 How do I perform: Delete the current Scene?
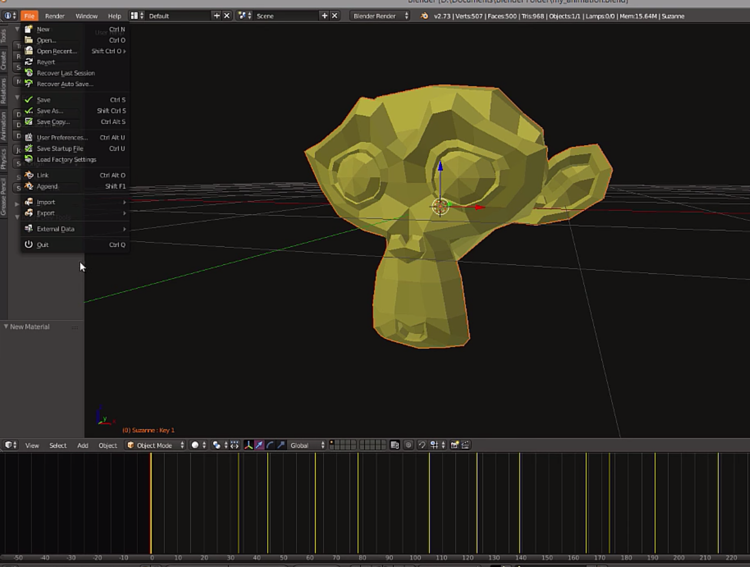click(334, 16)
